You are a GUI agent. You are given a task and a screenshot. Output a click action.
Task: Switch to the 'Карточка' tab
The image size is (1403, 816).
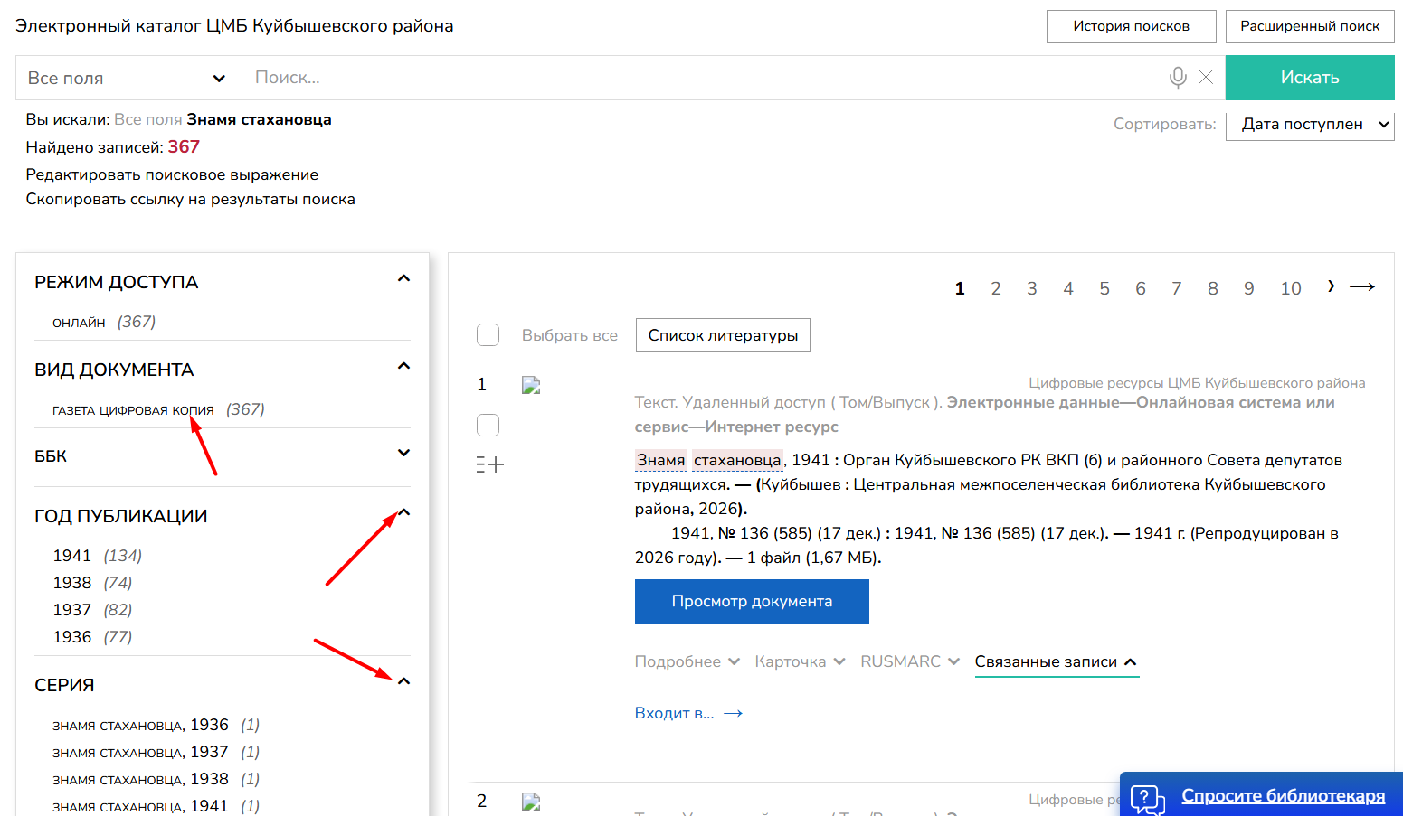[x=800, y=661]
